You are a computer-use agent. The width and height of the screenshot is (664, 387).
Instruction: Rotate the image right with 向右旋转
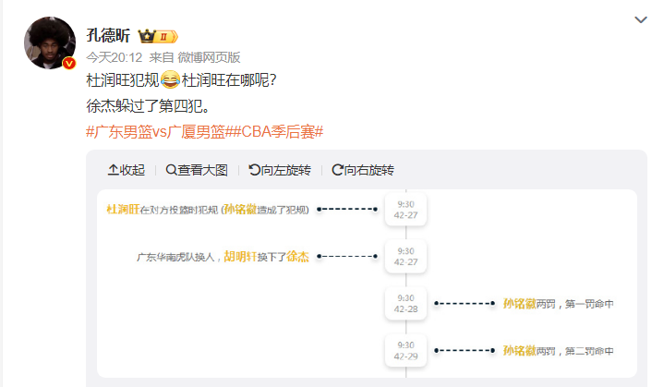363,170
